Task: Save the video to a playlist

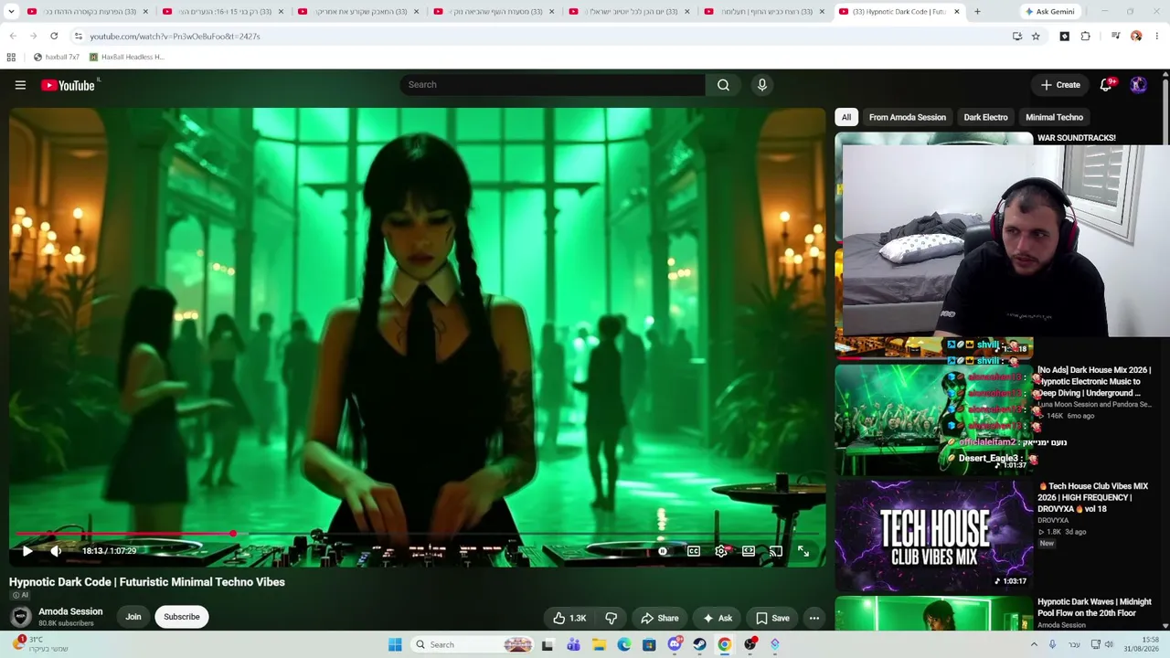Action: click(772, 618)
